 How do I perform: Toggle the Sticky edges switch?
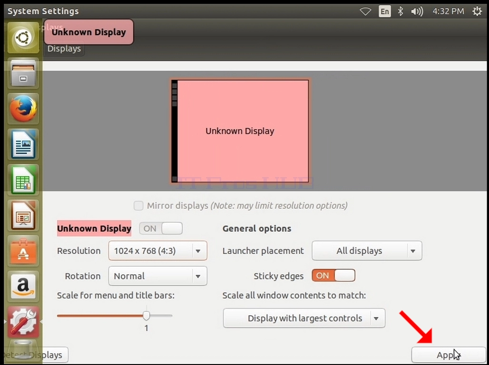[x=333, y=275]
